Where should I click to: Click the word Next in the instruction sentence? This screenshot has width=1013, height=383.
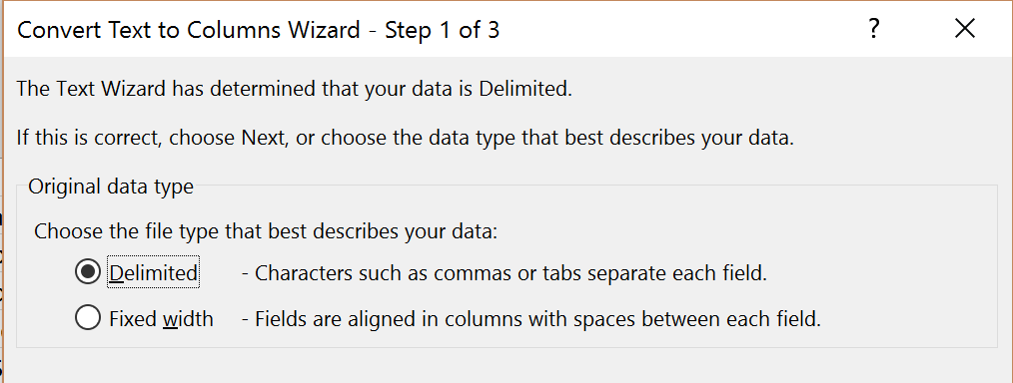tap(263, 138)
